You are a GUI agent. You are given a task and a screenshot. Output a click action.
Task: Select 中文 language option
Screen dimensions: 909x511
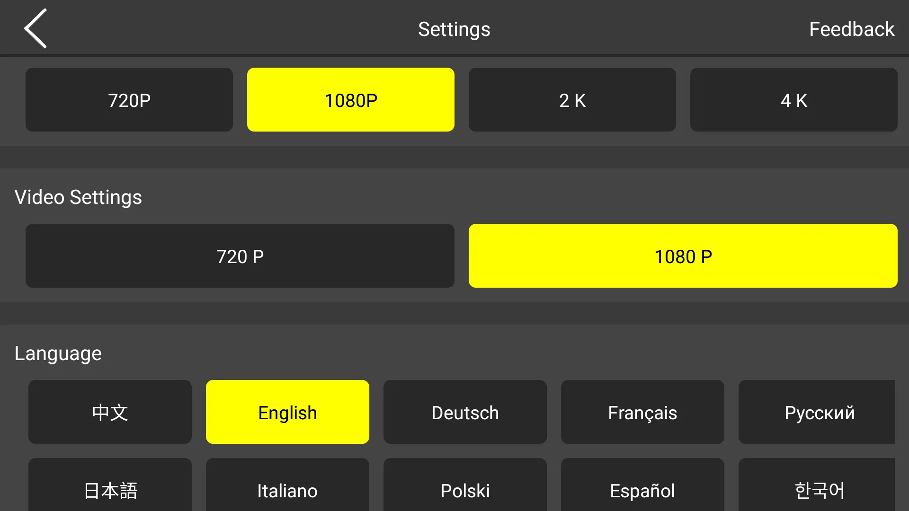[110, 412]
